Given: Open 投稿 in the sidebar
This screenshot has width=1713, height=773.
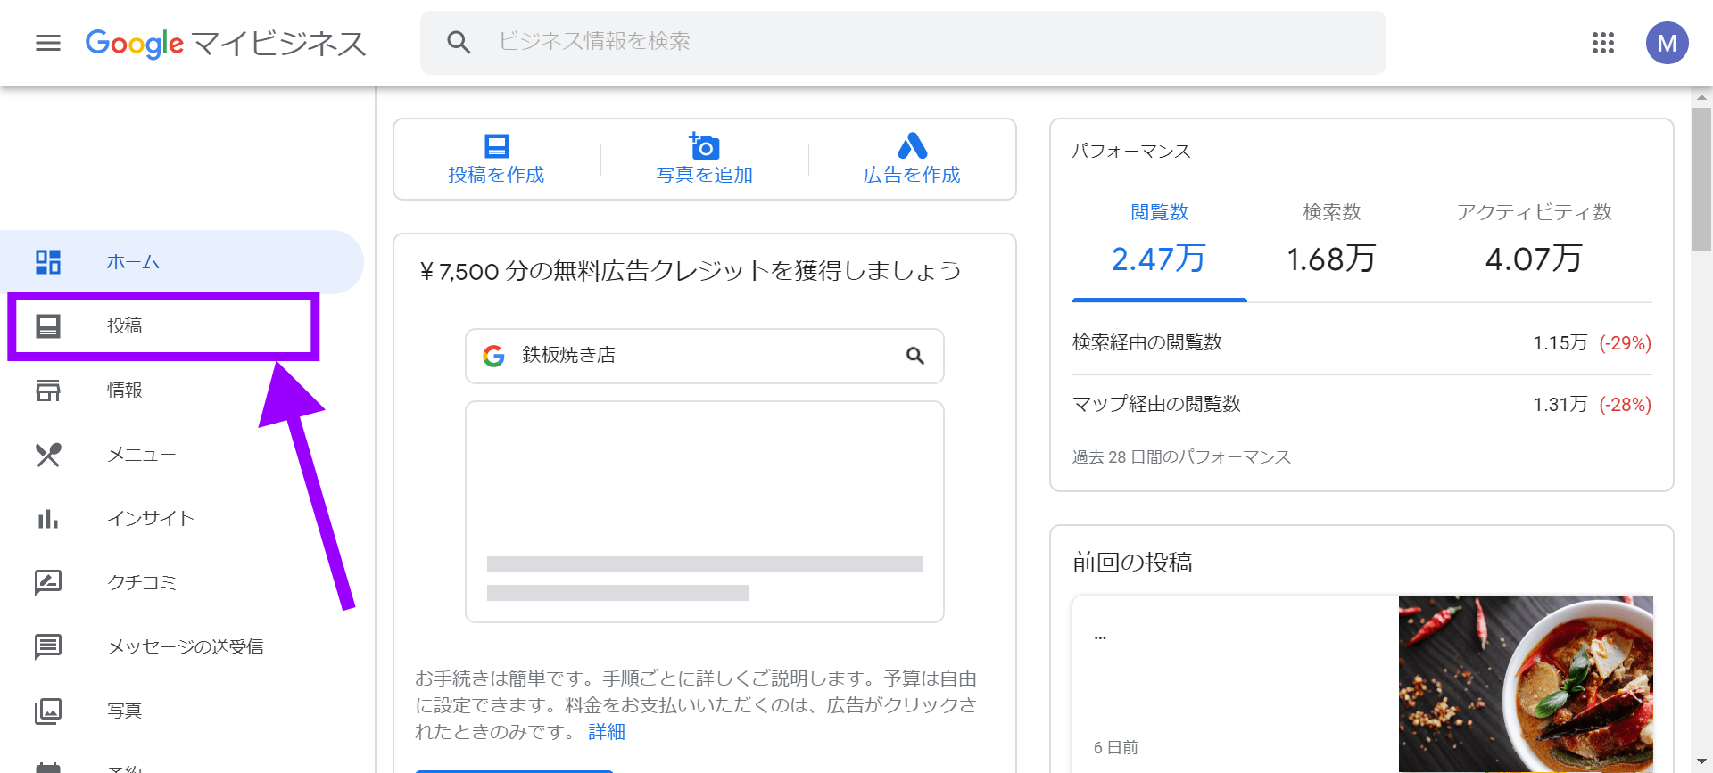Looking at the screenshot, I should coord(125,326).
